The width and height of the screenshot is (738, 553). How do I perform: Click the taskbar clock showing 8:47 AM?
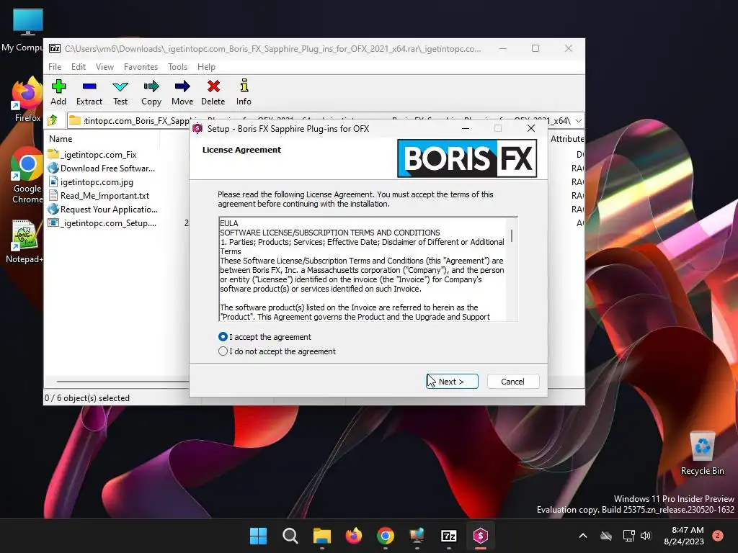pos(684,536)
